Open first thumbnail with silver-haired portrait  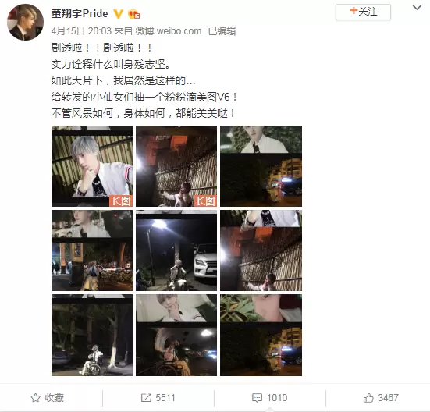pyautogui.click(x=92, y=166)
